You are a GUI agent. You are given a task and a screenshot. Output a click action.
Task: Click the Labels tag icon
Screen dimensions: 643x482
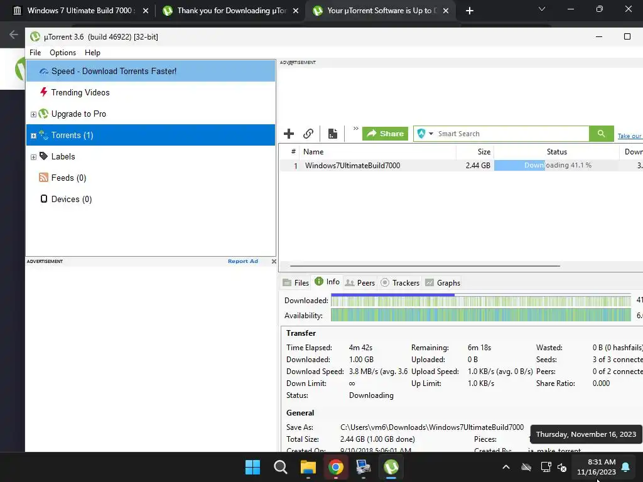pos(43,156)
